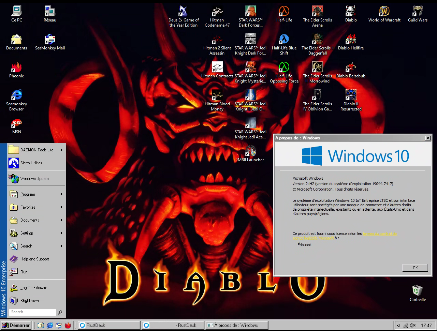Select the Star Wars Dark Forces shortcut

click(x=250, y=16)
